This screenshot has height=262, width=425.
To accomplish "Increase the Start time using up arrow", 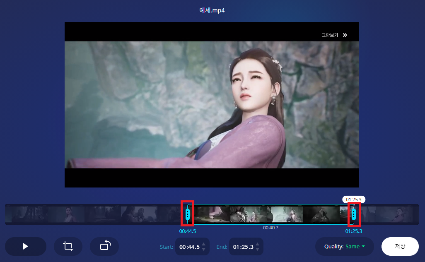I will point(203,244).
